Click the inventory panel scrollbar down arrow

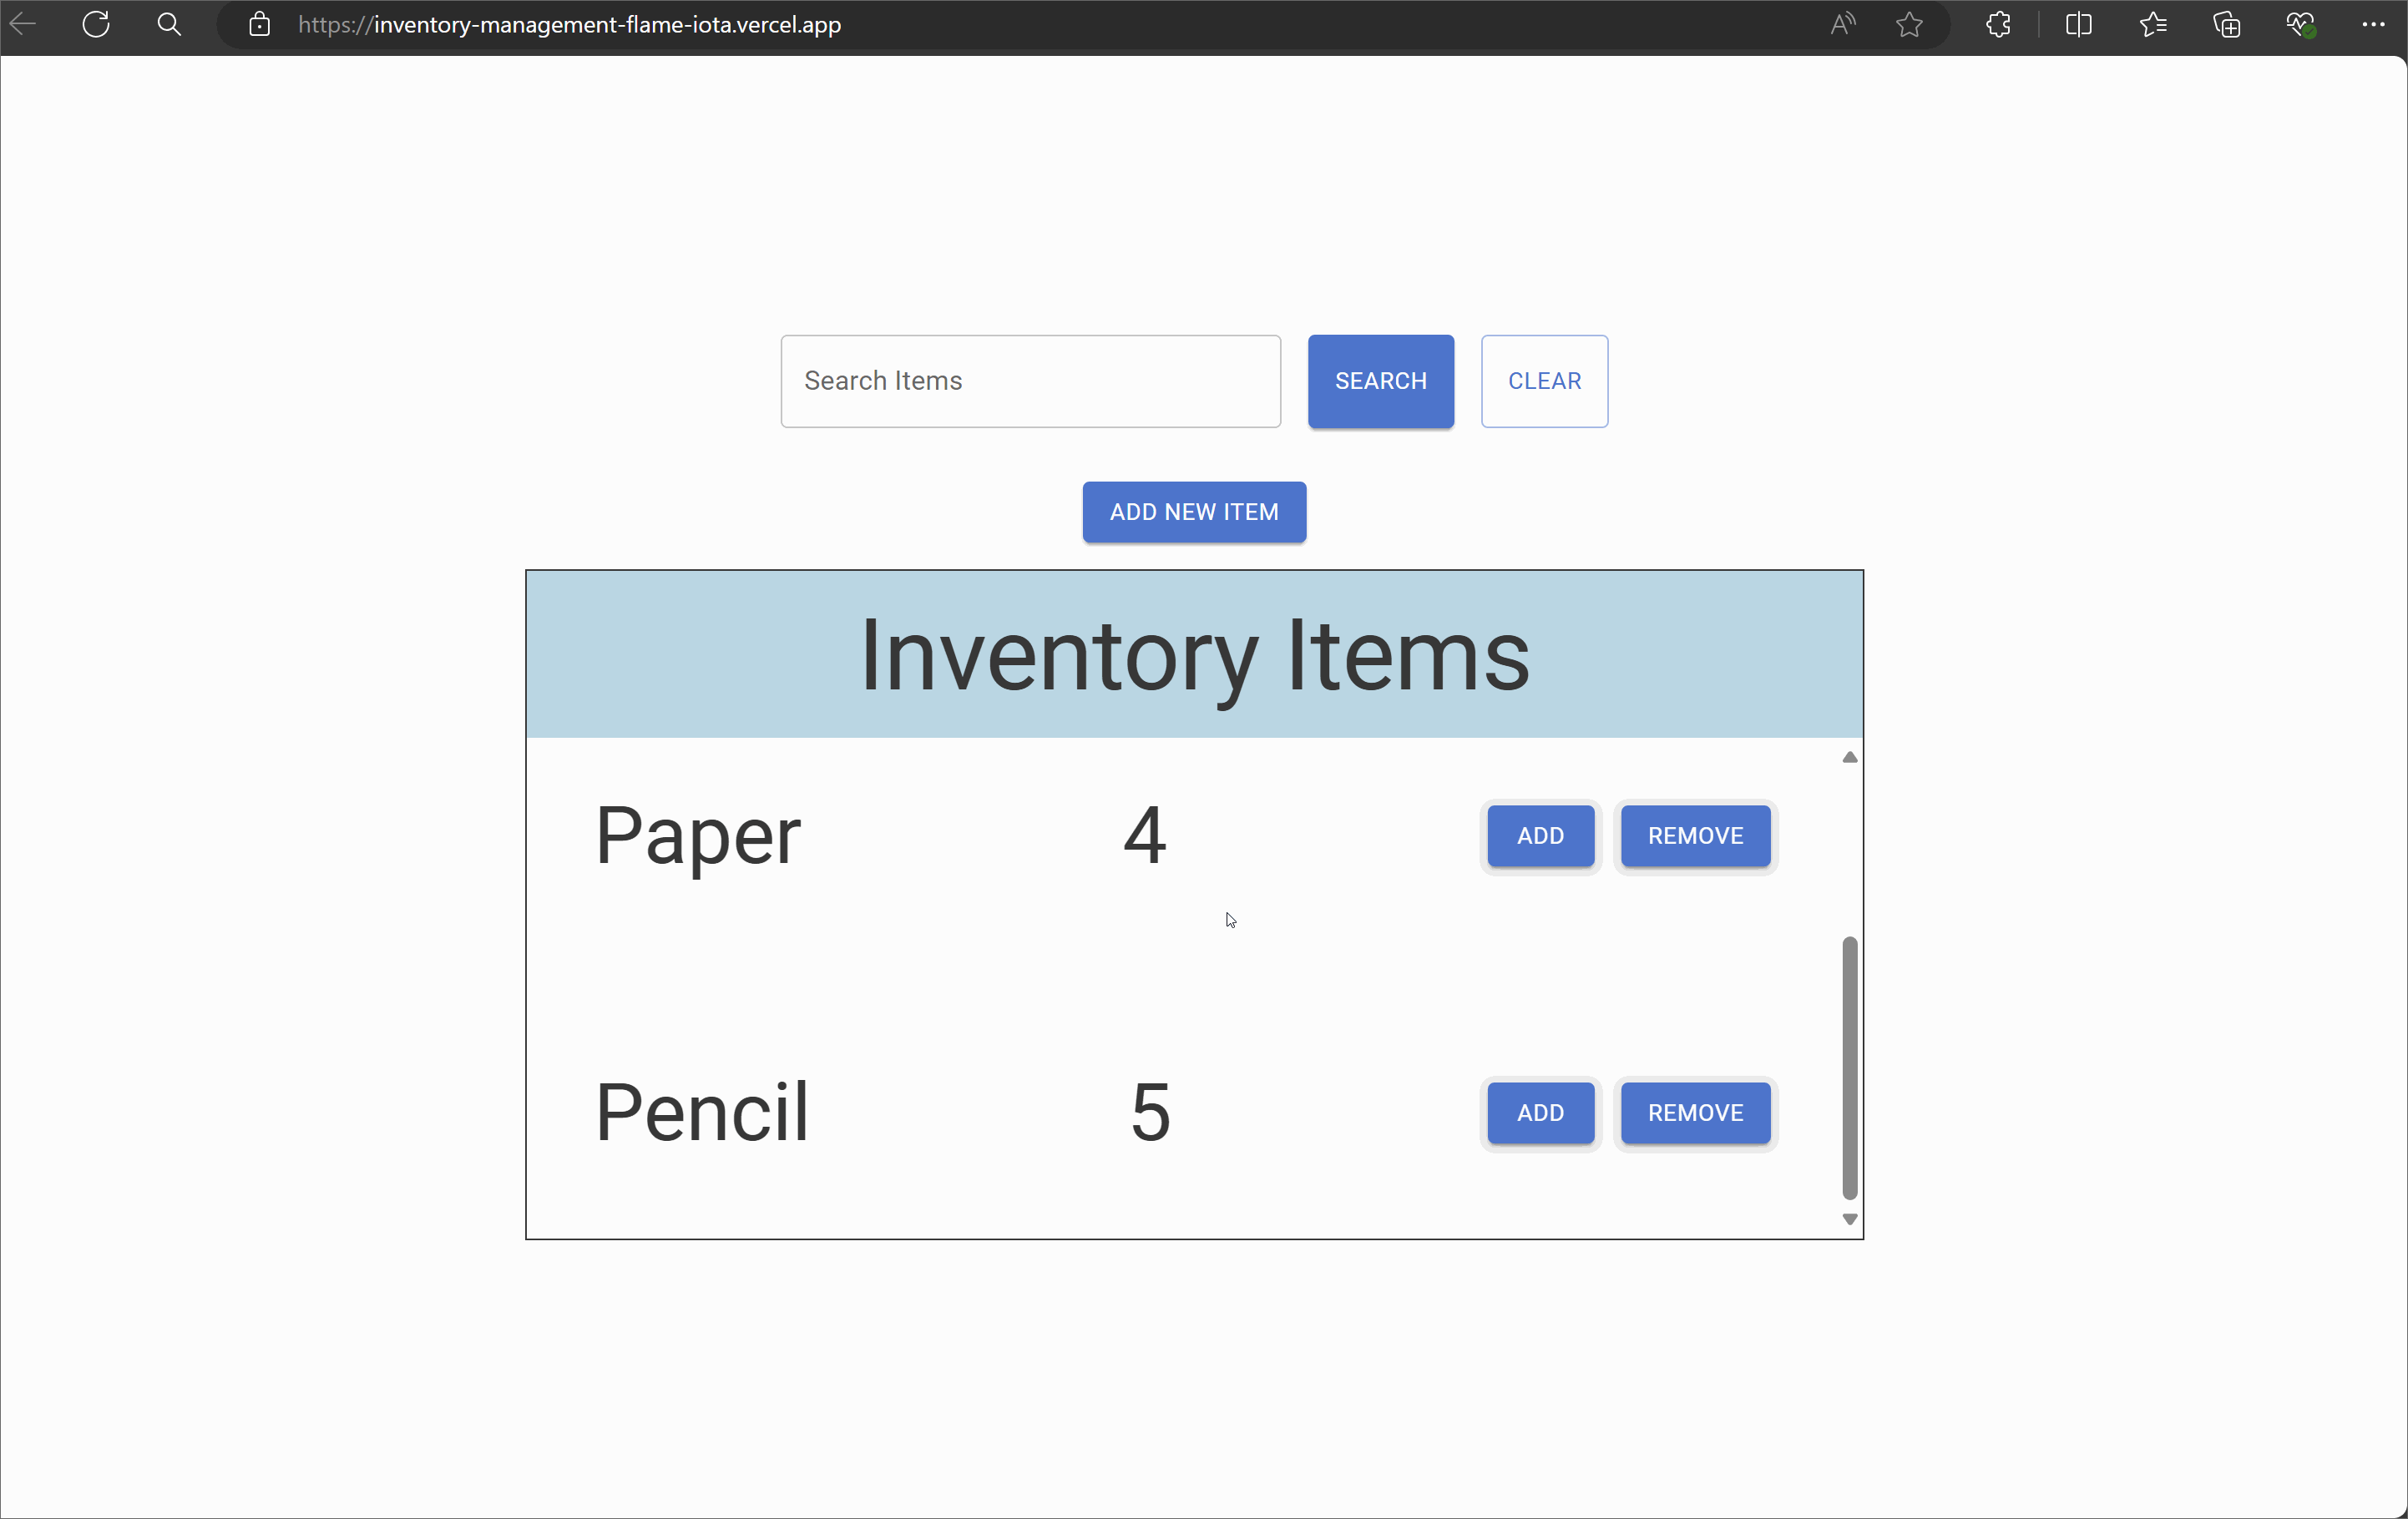coord(1849,1219)
